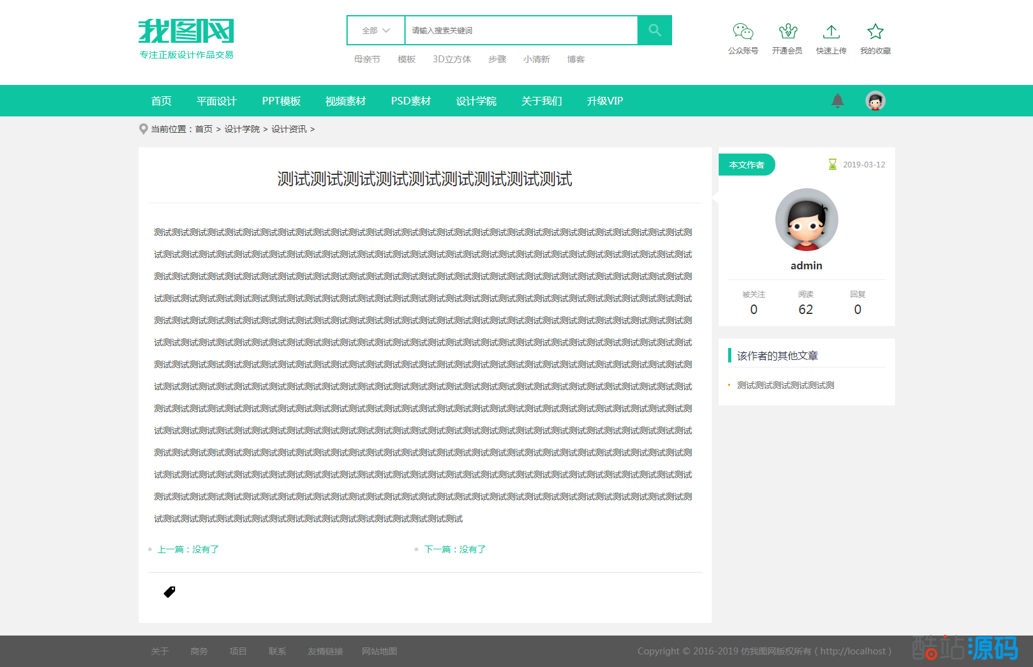Screen dimensions: 1033x667
Task: Open the WeChat 公众账号 icon
Action: click(743, 31)
